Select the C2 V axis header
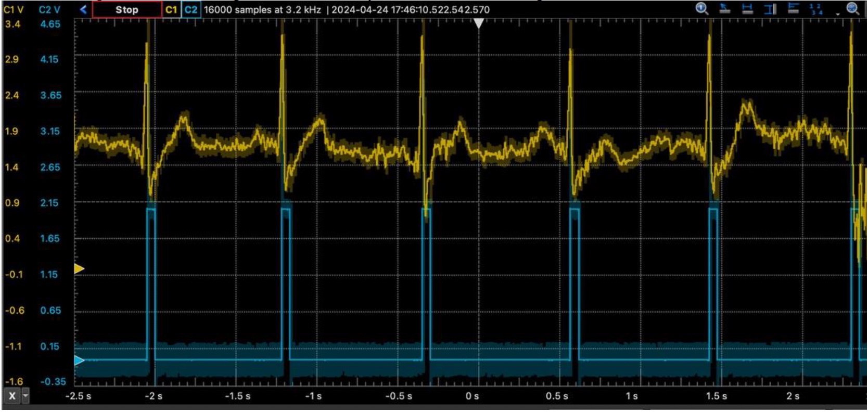Viewport: 868px width, 412px height. tap(49, 9)
